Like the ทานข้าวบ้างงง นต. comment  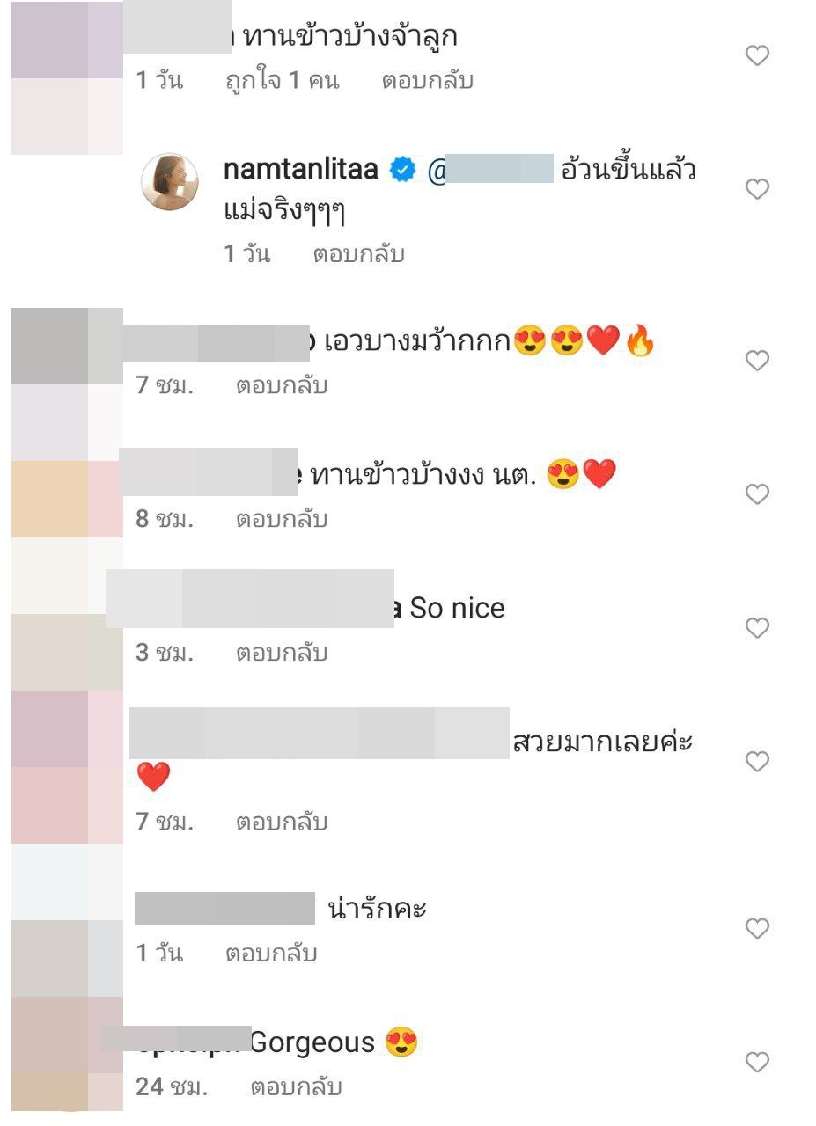tap(757, 494)
